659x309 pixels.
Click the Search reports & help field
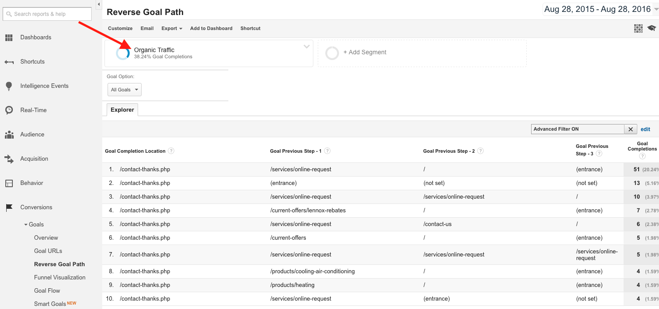point(47,14)
